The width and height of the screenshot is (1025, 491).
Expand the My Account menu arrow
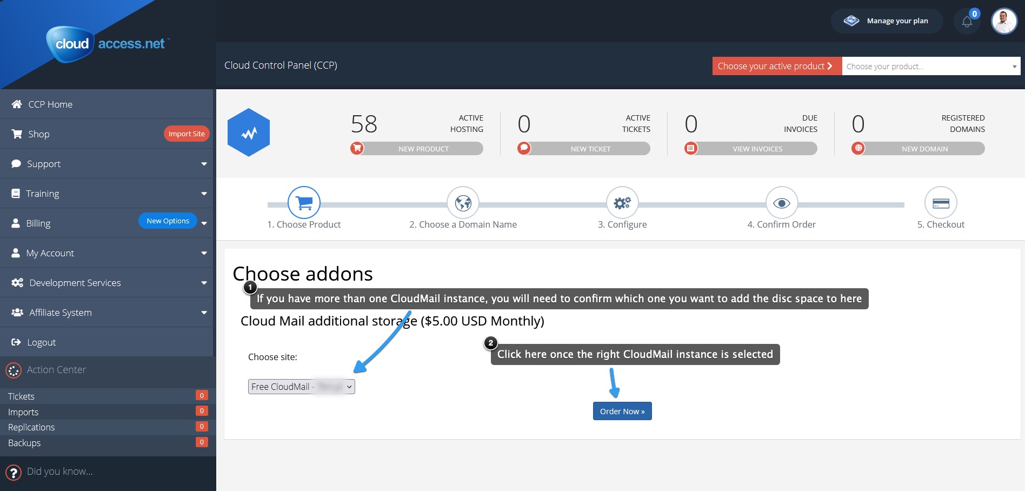tap(204, 253)
